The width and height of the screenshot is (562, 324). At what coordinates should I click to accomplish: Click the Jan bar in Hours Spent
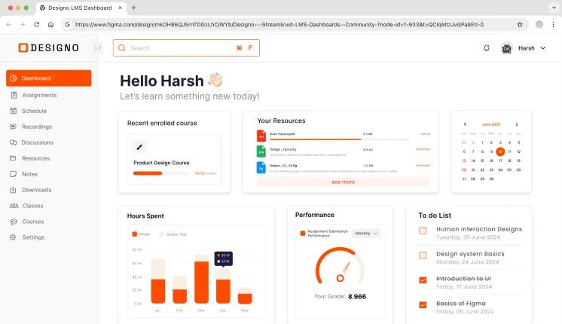pos(157,281)
